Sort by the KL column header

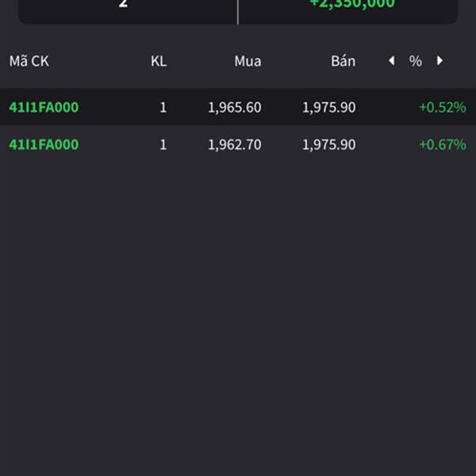(x=159, y=61)
